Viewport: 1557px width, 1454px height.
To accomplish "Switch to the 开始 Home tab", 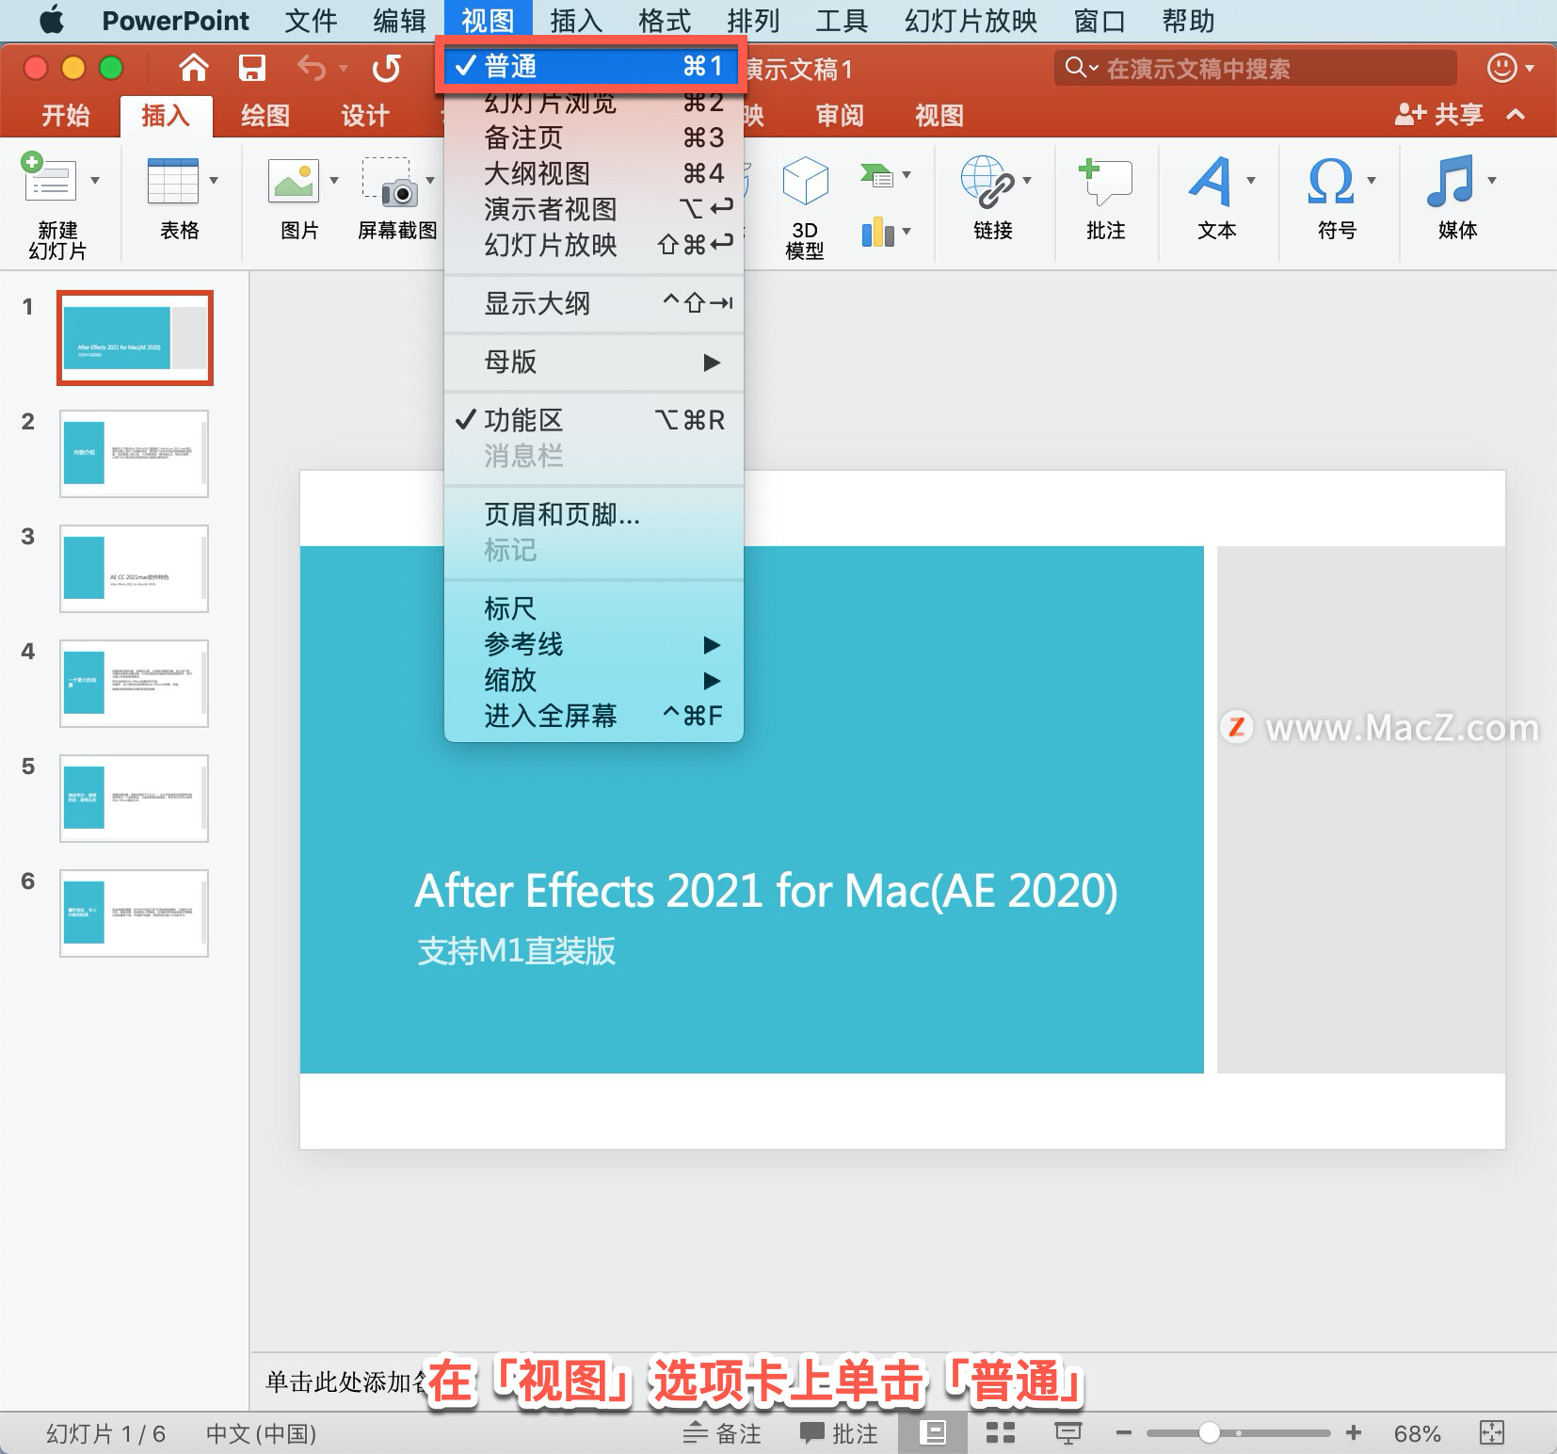I will 66,115.
